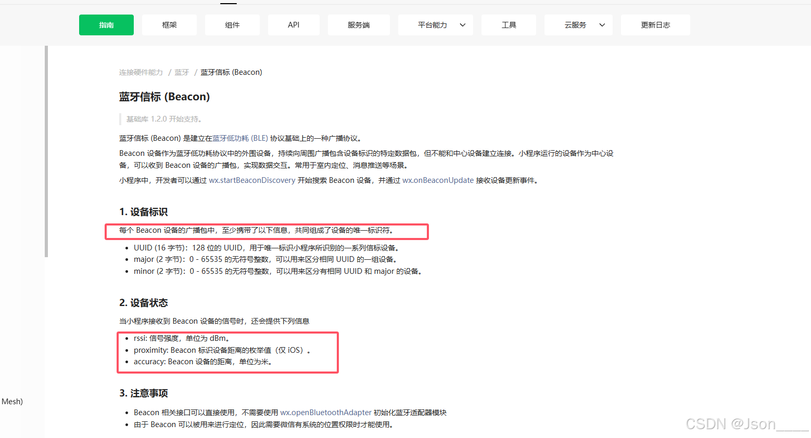The width and height of the screenshot is (811, 438).
Task: Click the UUID (16 字节) list item
Action: point(268,248)
